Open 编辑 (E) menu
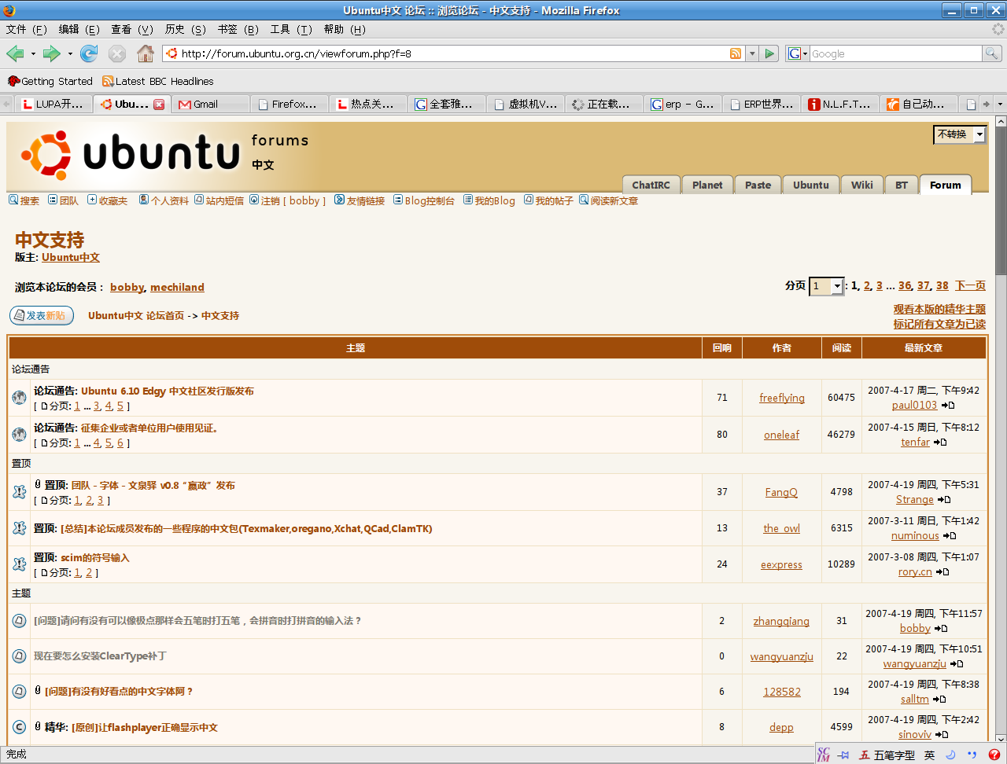The image size is (1007, 764). click(x=79, y=29)
